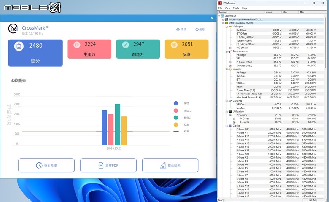Click the red line legend marker
329x202 pixels.
[176, 131]
